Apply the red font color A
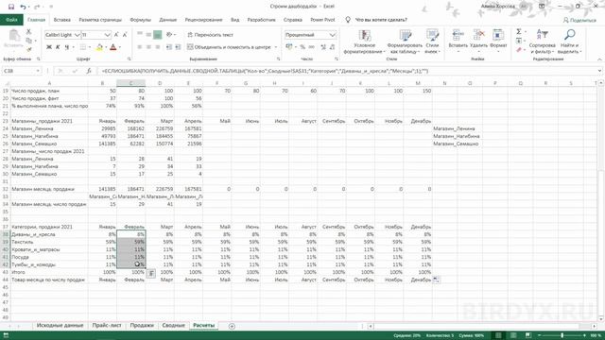Screen dimensions: 605x340 point(113,47)
